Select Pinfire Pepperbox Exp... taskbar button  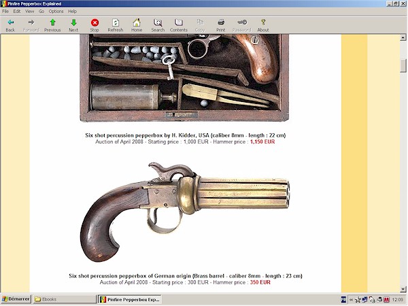pyautogui.click(x=130, y=299)
